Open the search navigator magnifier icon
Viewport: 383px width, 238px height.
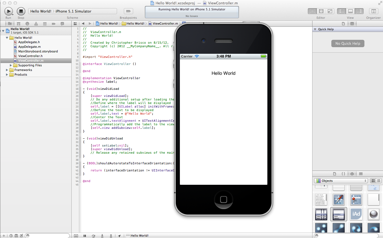click(27, 24)
